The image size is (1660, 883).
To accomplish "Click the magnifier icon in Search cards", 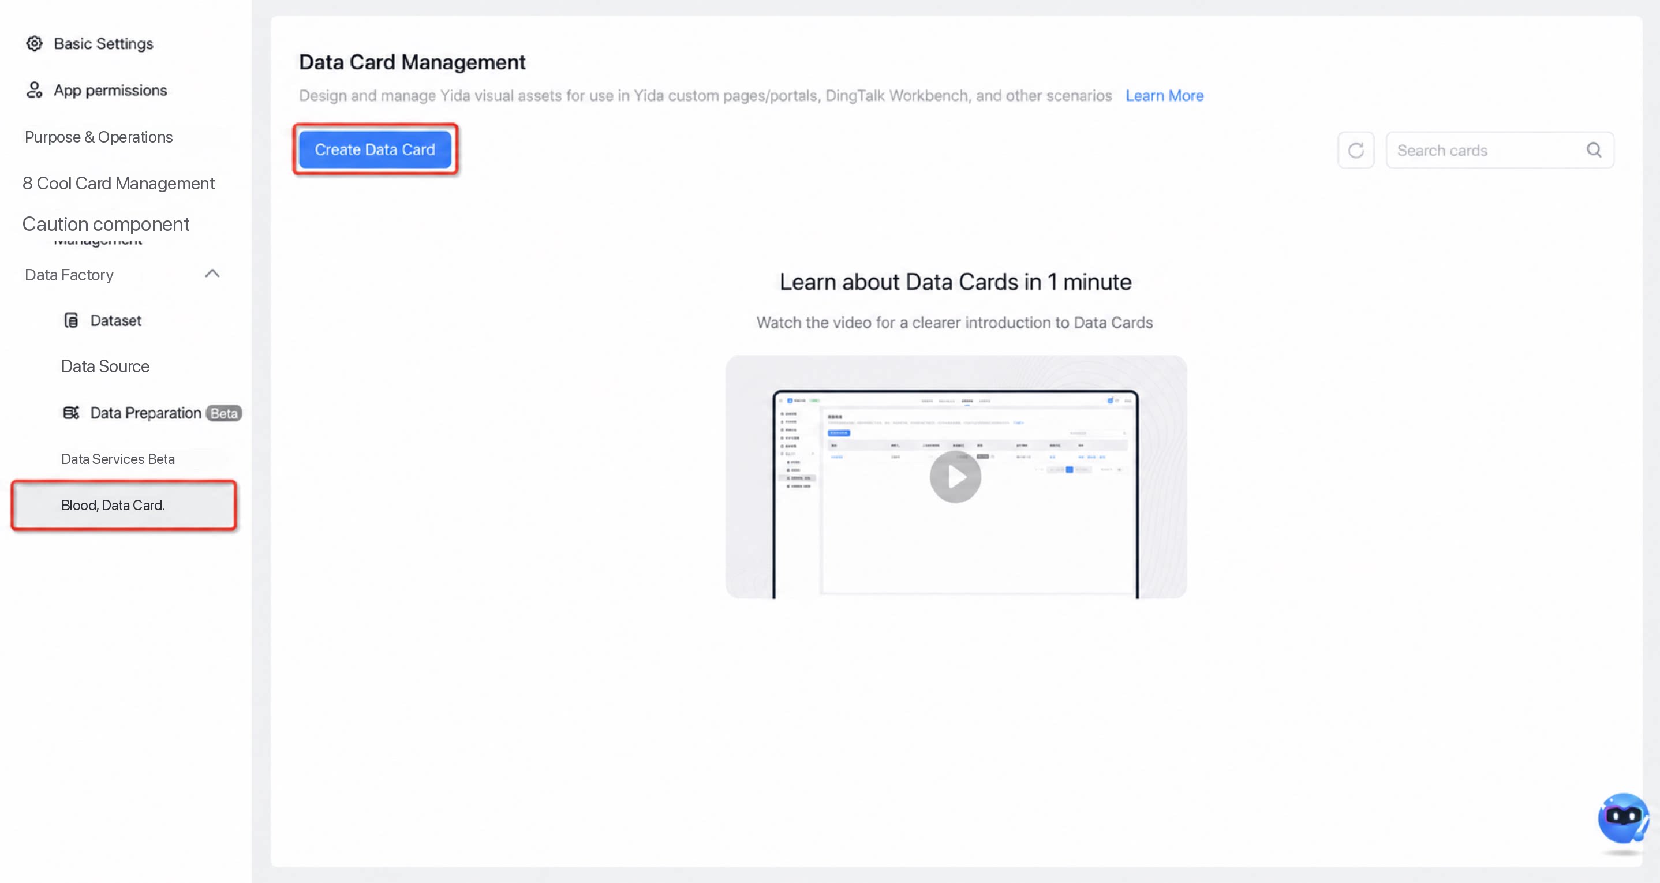I will [x=1594, y=150].
